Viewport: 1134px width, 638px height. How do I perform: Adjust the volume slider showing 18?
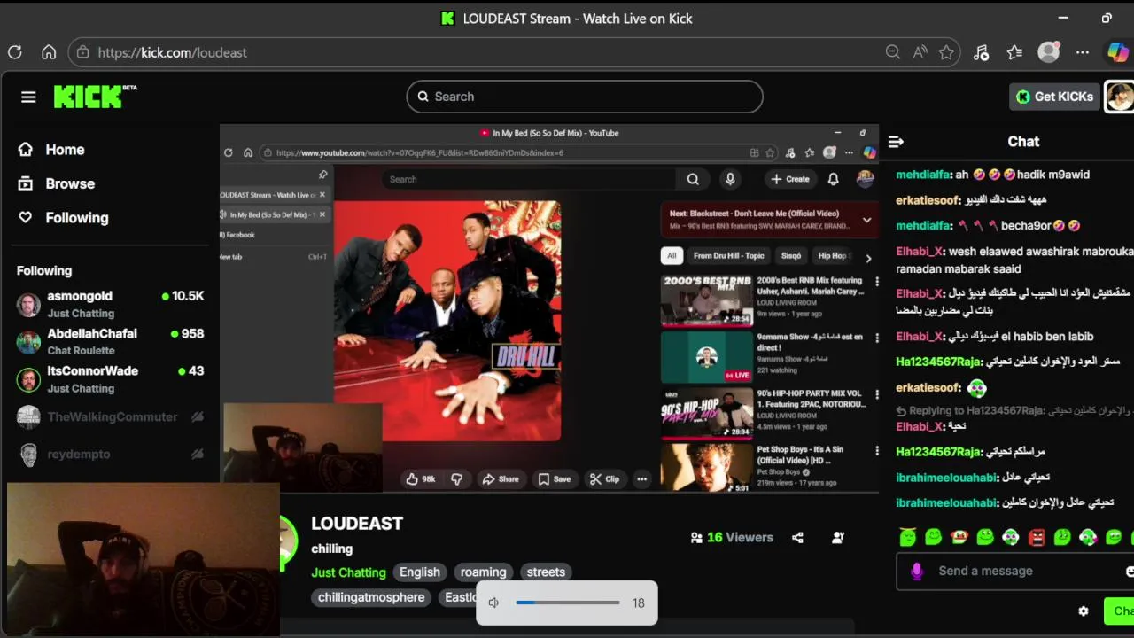pyautogui.click(x=568, y=603)
